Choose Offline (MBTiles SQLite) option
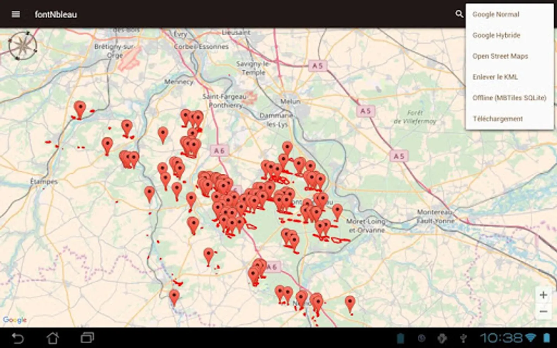This screenshot has height=348, width=557. 509,98
